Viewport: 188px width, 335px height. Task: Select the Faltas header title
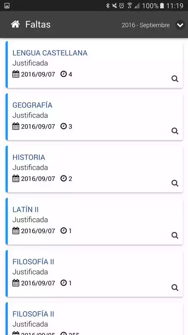(38, 25)
